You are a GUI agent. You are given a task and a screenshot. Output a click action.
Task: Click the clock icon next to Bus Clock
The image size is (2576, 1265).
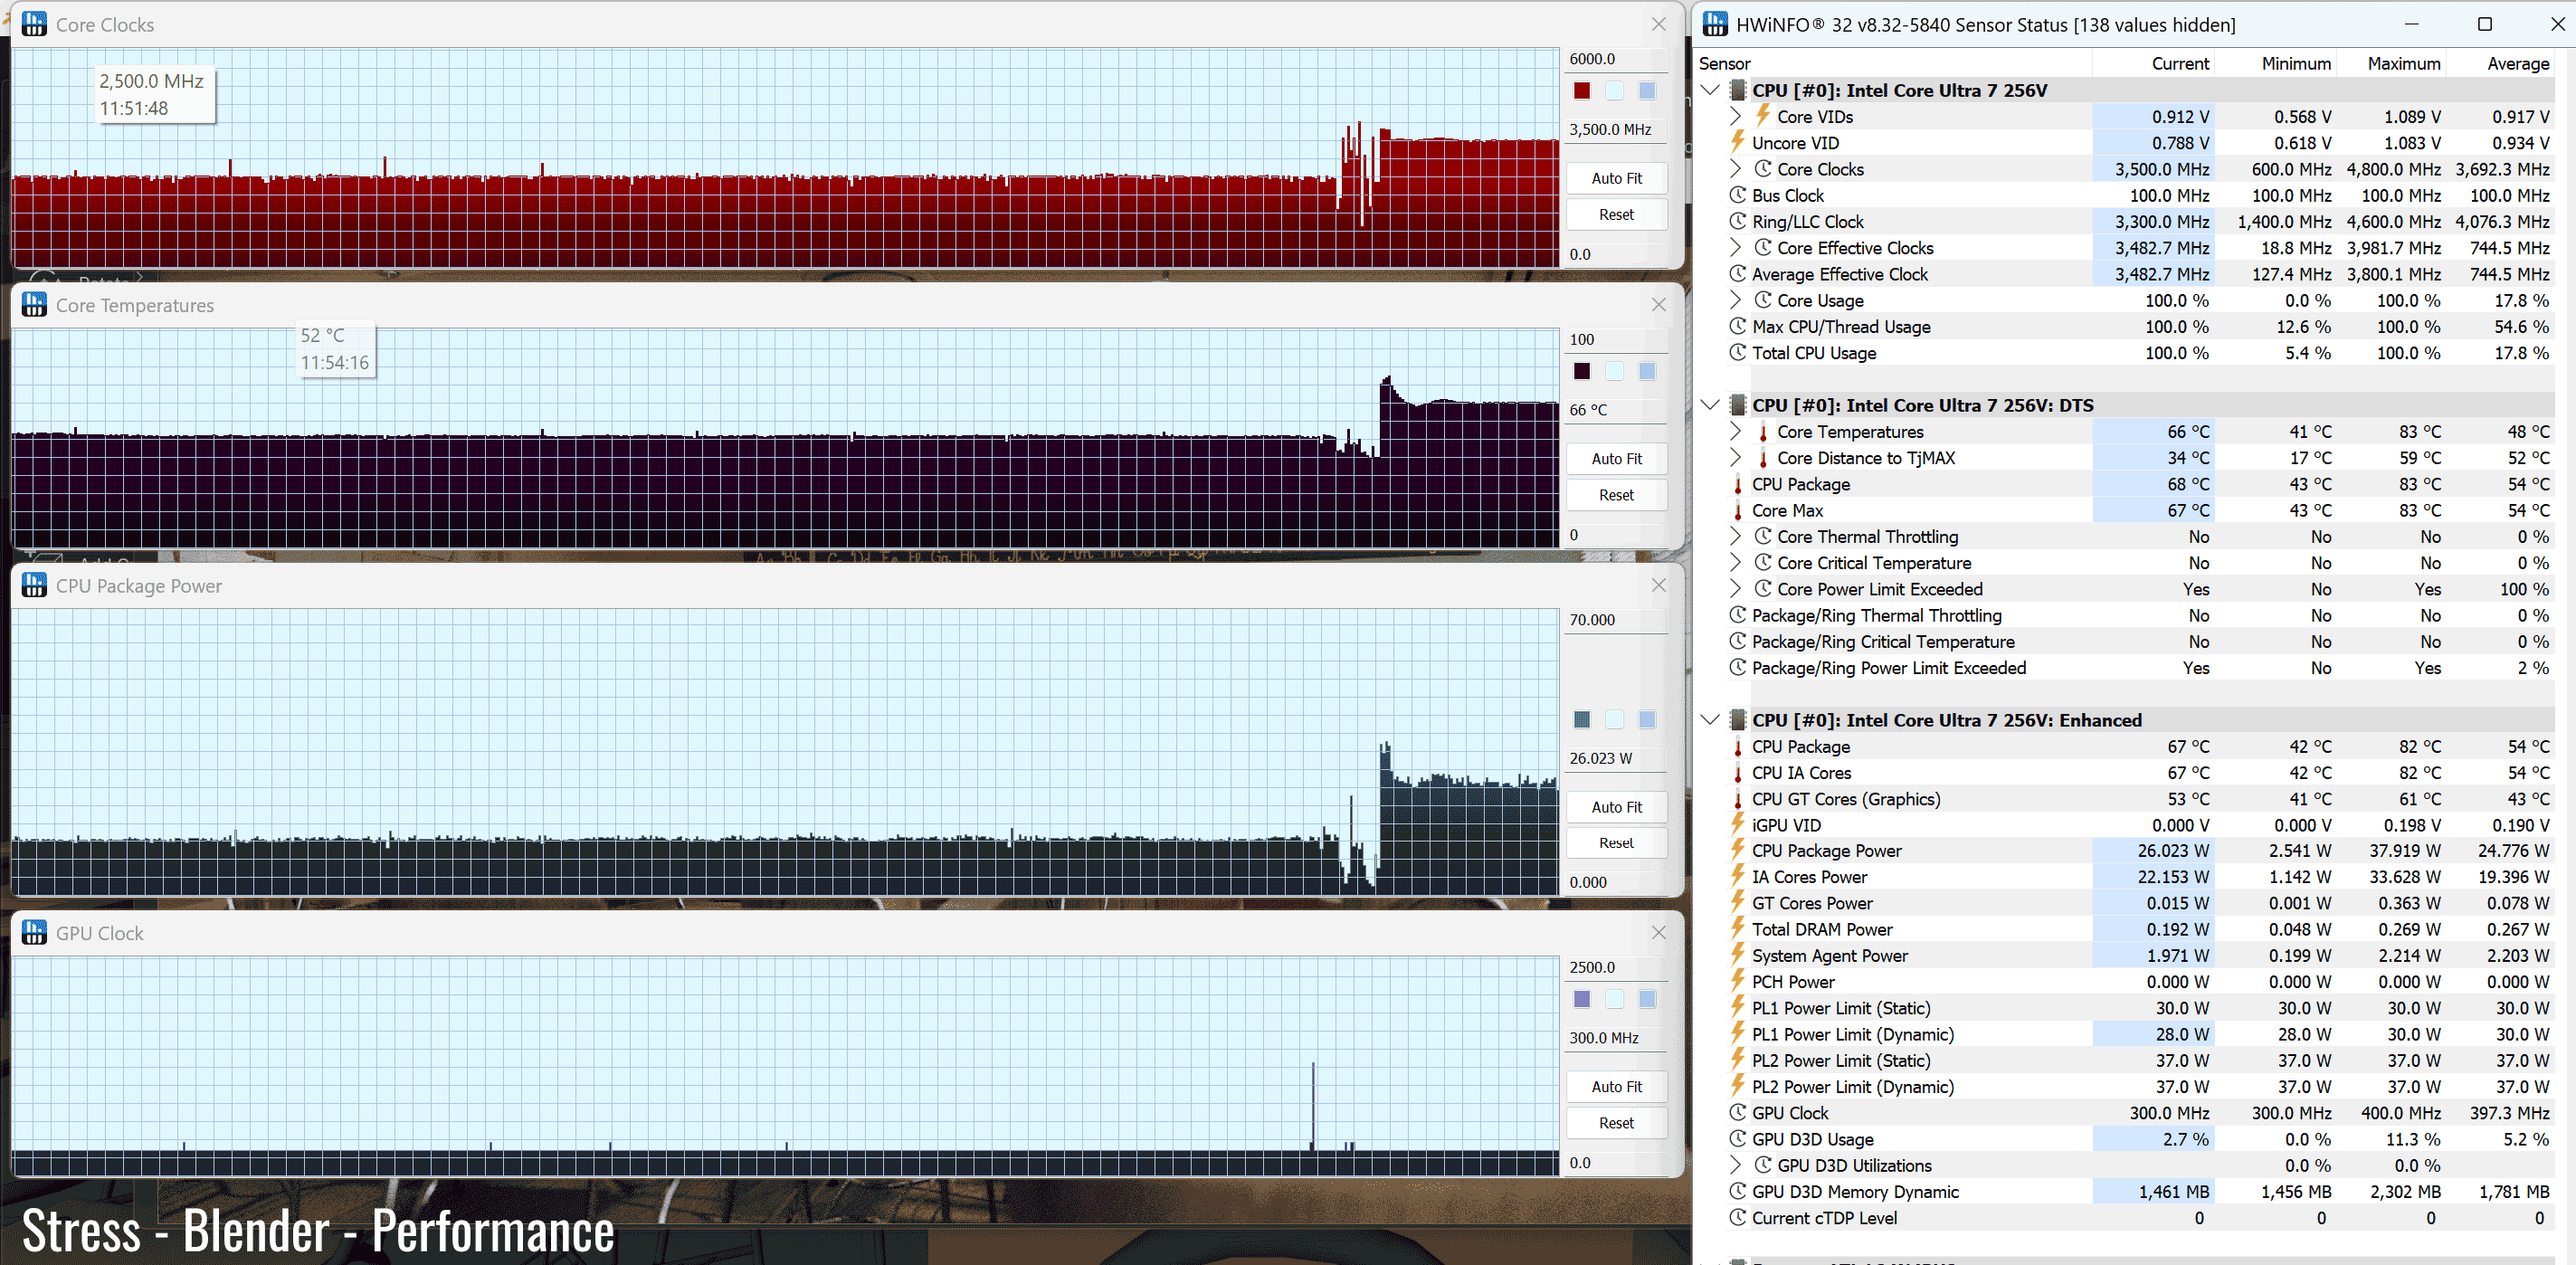pyautogui.click(x=1738, y=196)
